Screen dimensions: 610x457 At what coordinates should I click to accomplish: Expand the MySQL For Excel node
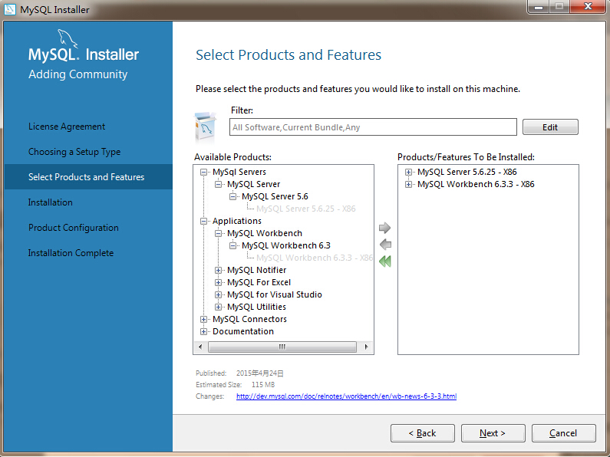218,282
